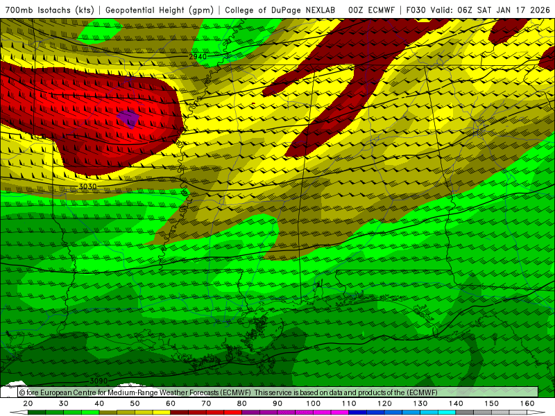Click the '80' value on color scale
Screen dimensions: 555x416
(241, 404)
